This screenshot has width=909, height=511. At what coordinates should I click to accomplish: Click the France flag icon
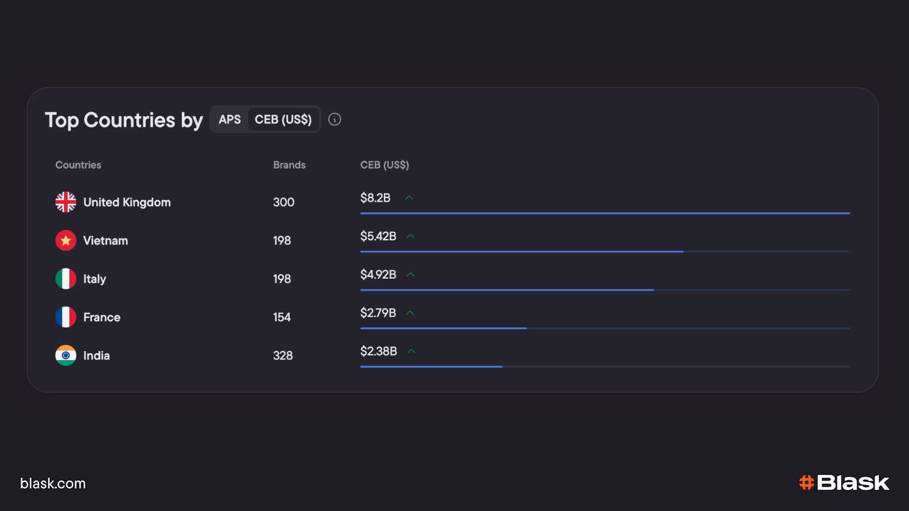tap(66, 317)
